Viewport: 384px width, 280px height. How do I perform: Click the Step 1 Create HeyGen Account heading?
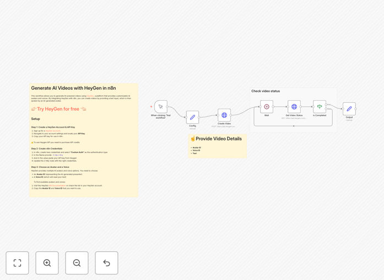53,127
